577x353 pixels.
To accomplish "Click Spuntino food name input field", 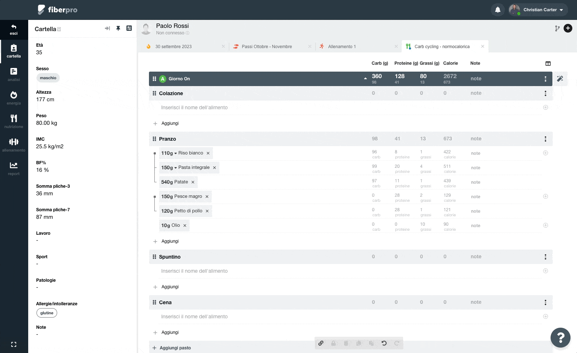I will 351,271.
